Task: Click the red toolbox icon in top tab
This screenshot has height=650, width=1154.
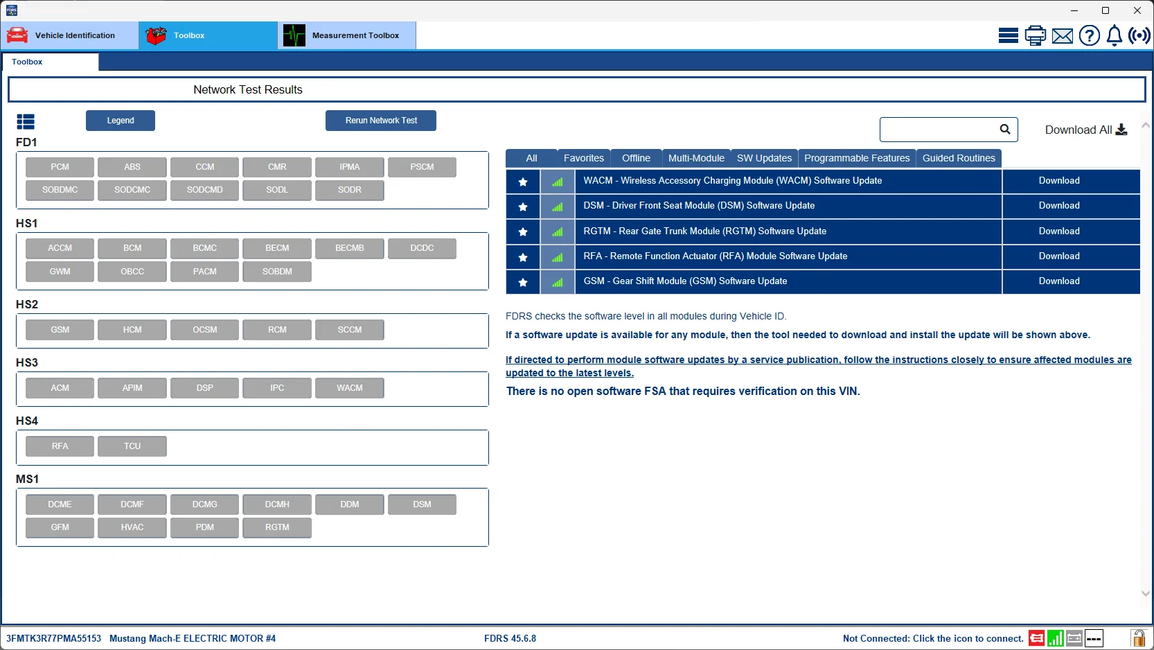Action: click(x=156, y=35)
